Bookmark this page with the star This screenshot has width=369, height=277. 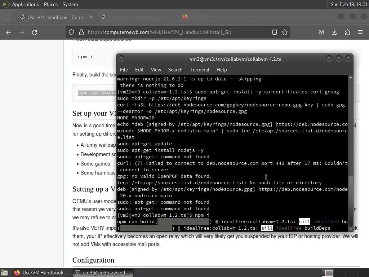pos(285,32)
